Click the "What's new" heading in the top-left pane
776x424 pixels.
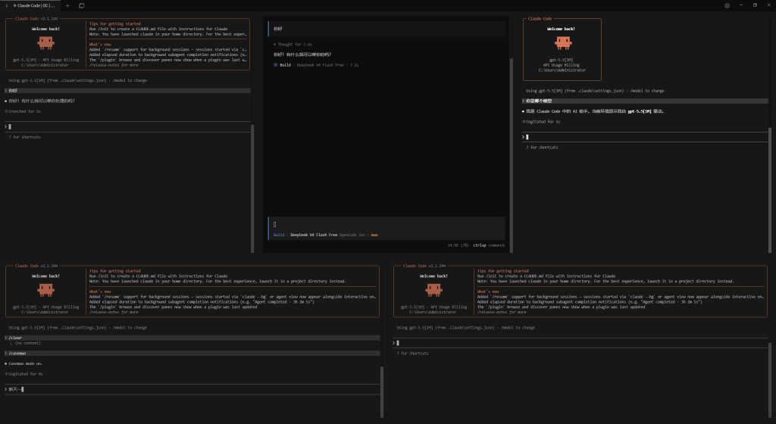pyautogui.click(x=100, y=45)
